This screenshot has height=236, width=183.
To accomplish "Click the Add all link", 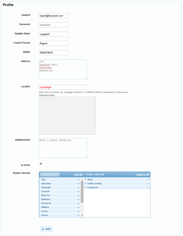I will [x=78, y=175].
